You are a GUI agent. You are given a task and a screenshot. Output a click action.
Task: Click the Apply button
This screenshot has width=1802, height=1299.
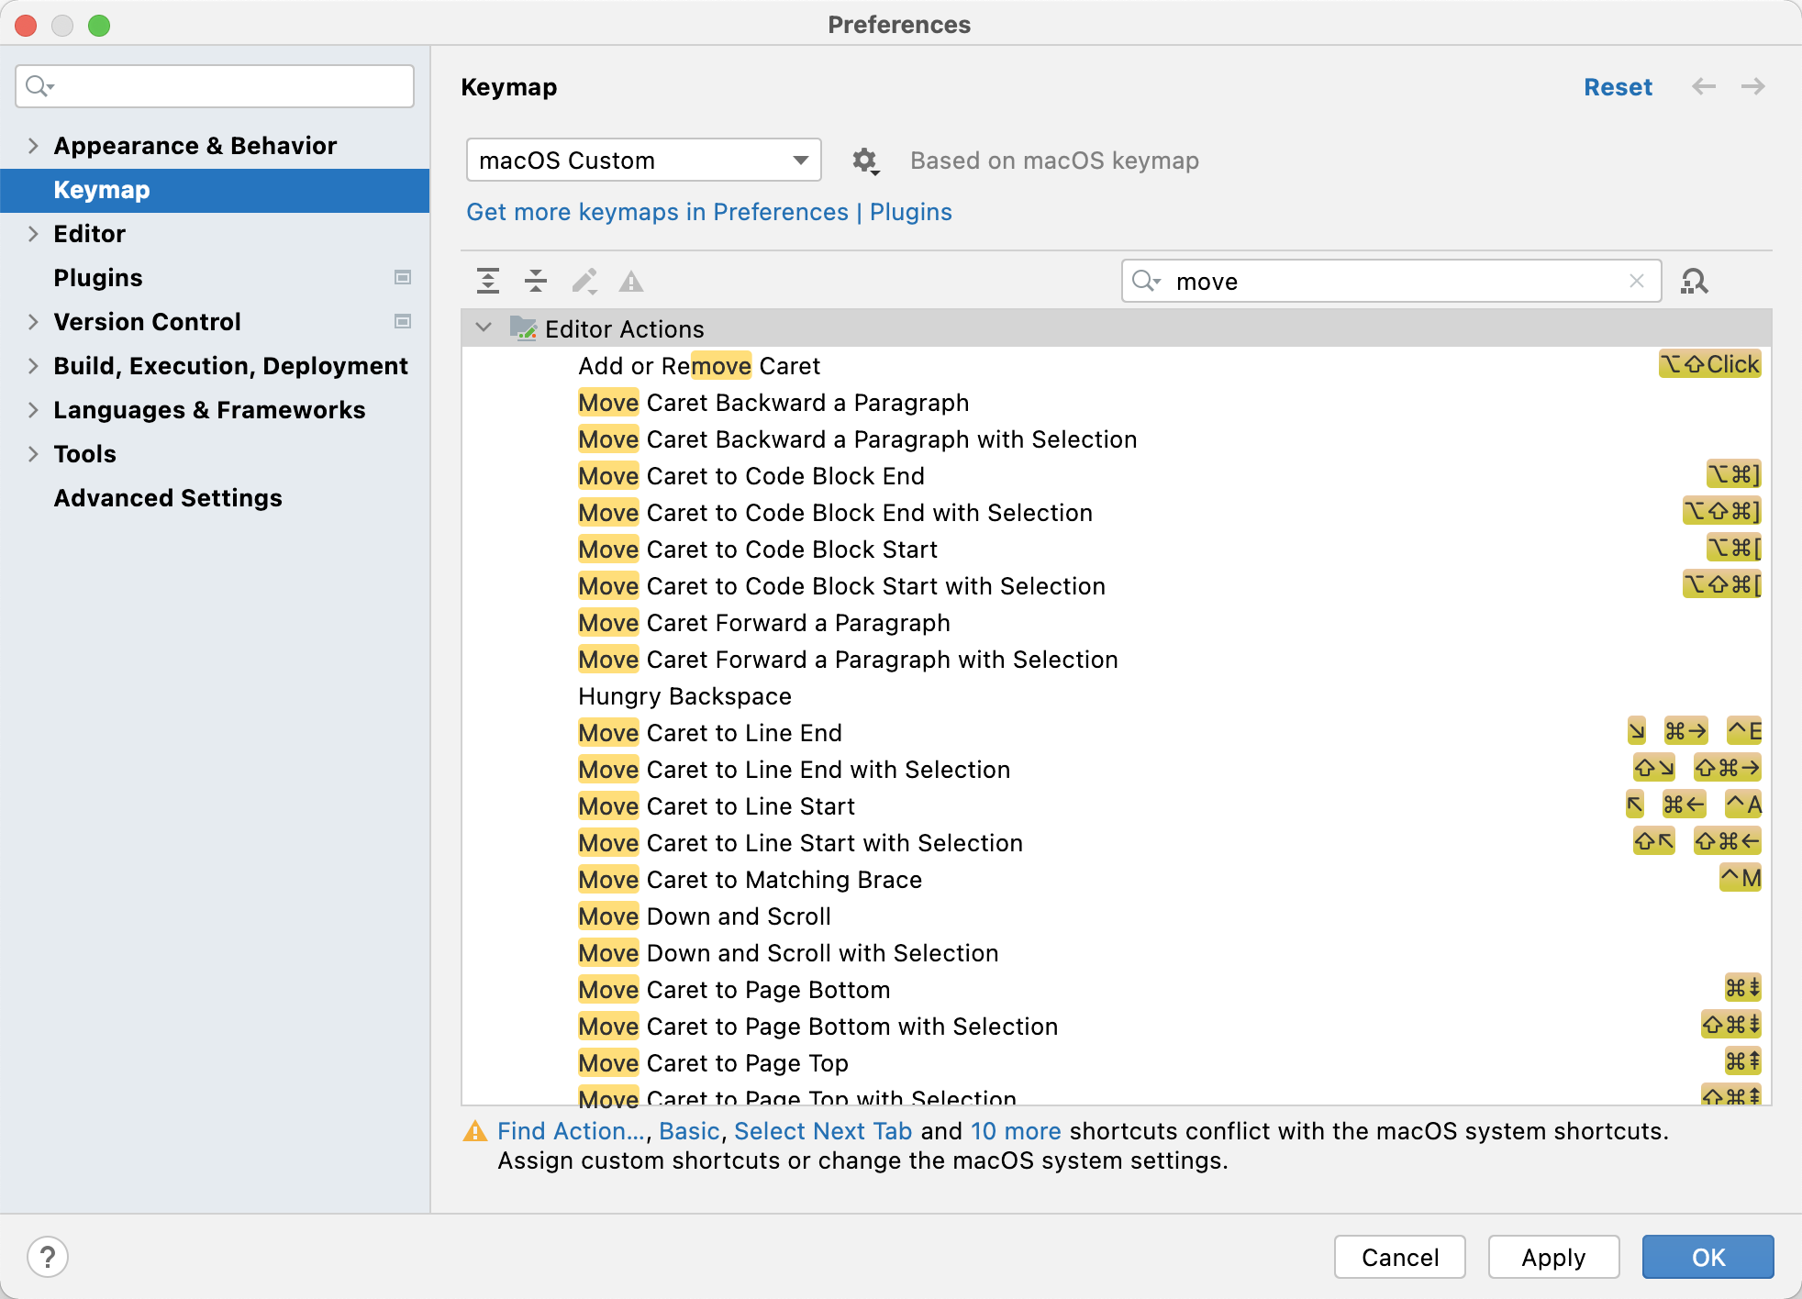(x=1552, y=1257)
